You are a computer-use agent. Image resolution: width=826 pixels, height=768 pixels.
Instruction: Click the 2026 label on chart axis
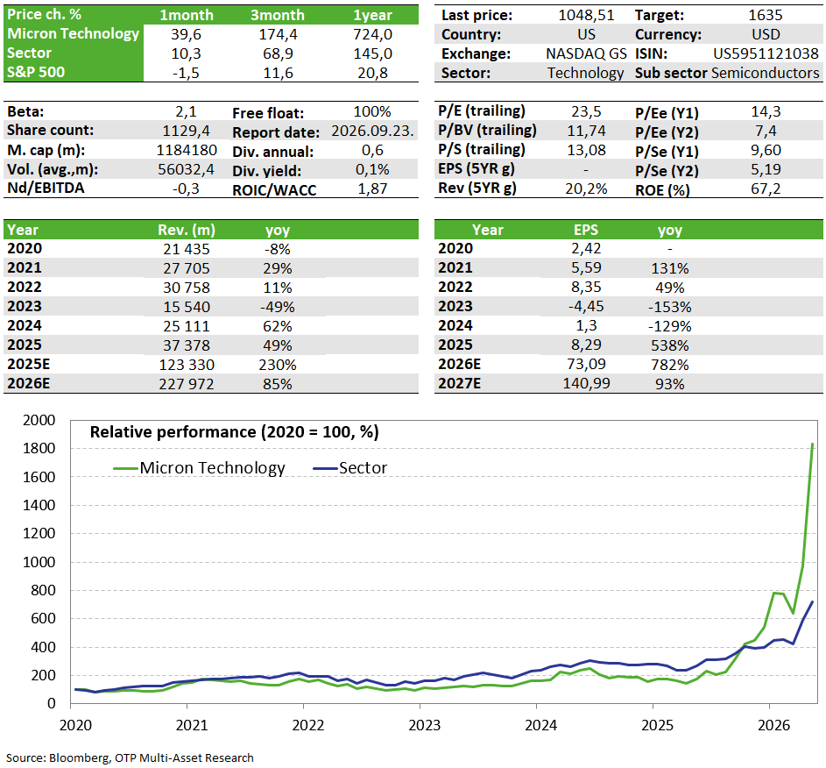[773, 725]
